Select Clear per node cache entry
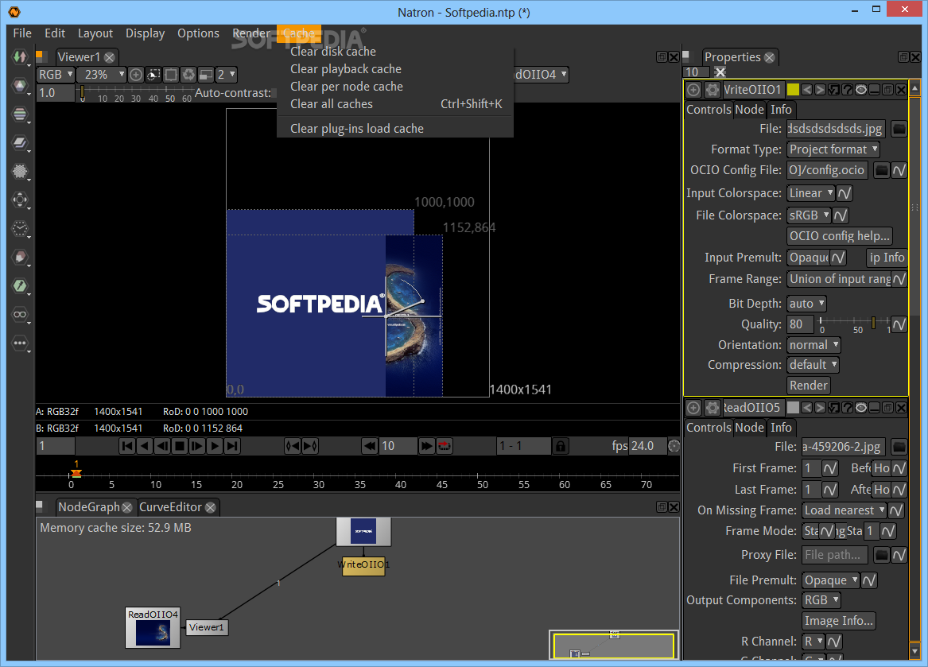The width and height of the screenshot is (928, 667). tap(394, 87)
